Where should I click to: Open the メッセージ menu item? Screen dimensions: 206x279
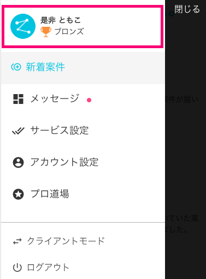pos(83,99)
